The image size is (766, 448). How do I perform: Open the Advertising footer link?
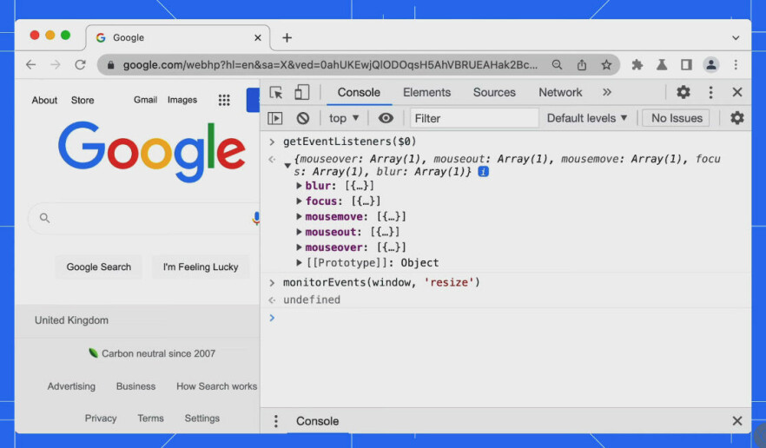pyautogui.click(x=71, y=386)
